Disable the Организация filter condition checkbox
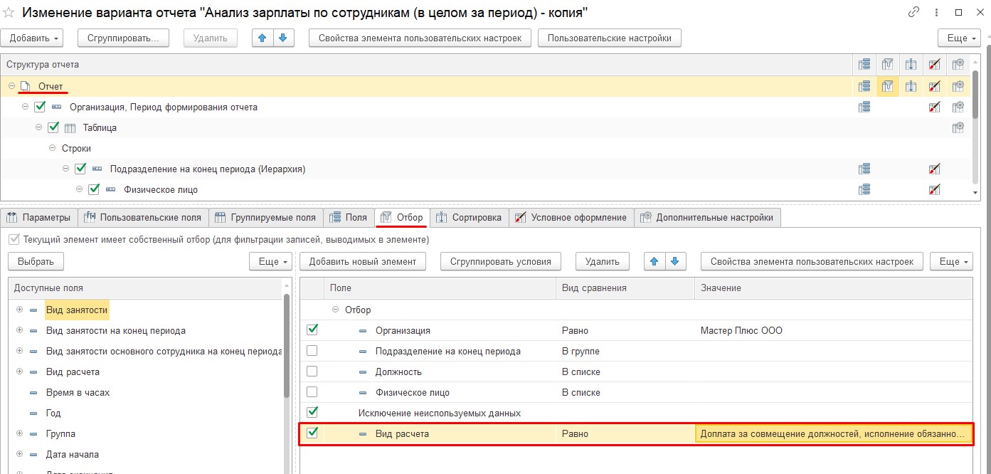This screenshot has width=991, height=474. click(x=312, y=330)
